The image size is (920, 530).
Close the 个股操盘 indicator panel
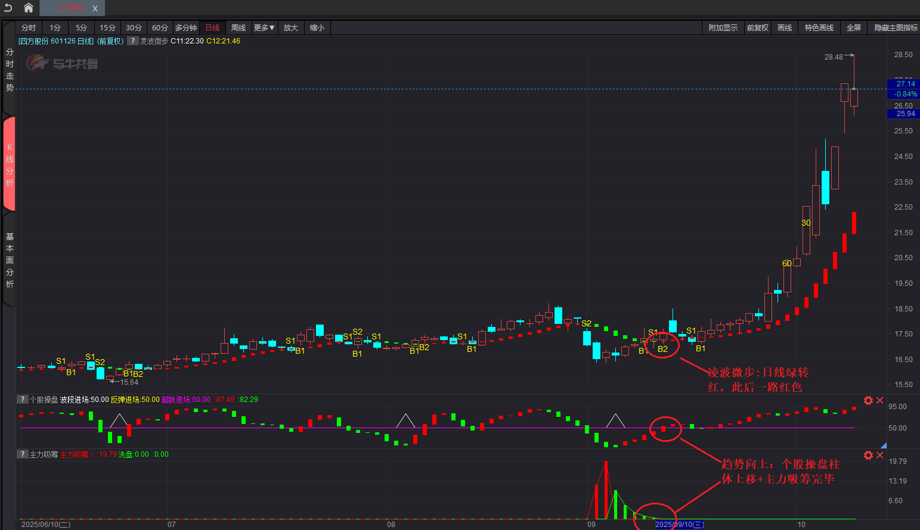click(879, 400)
